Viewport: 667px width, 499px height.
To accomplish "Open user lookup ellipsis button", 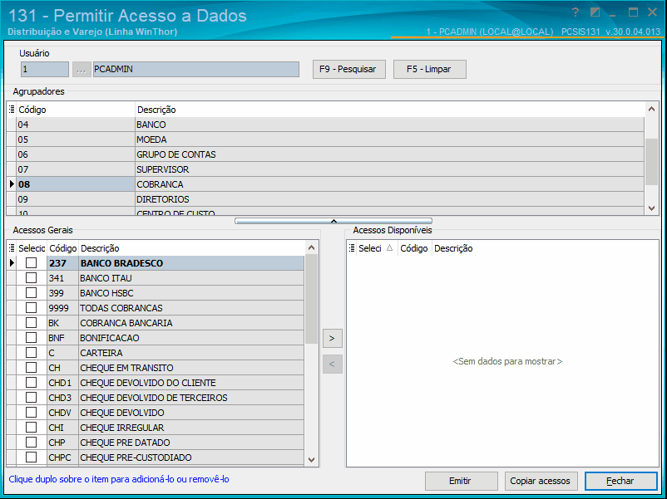I will [82, 69].
